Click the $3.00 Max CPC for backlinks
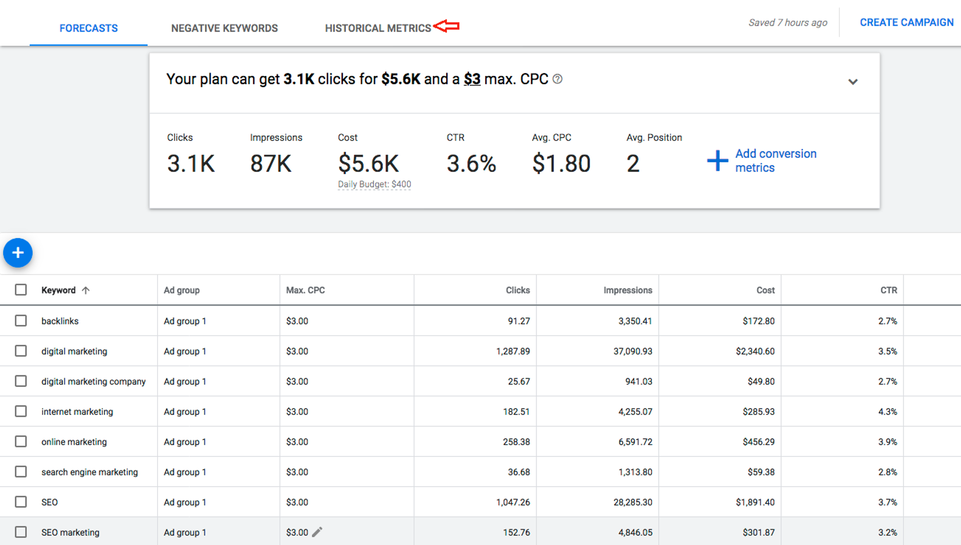The image size is (961, 545). (297, 321)
